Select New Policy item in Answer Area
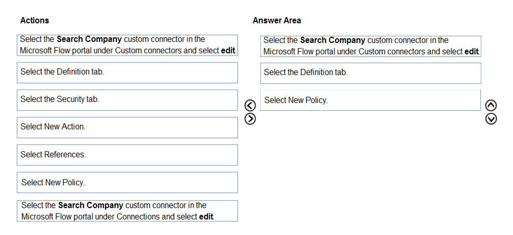 [x=371, y=100]
